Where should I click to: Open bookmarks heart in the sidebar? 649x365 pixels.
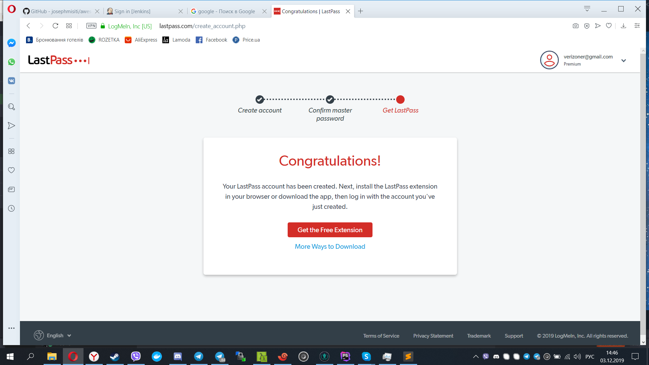(x=11, y=170)
